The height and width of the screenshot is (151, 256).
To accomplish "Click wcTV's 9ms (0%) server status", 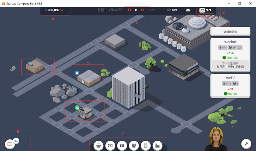I will [230, 93].
